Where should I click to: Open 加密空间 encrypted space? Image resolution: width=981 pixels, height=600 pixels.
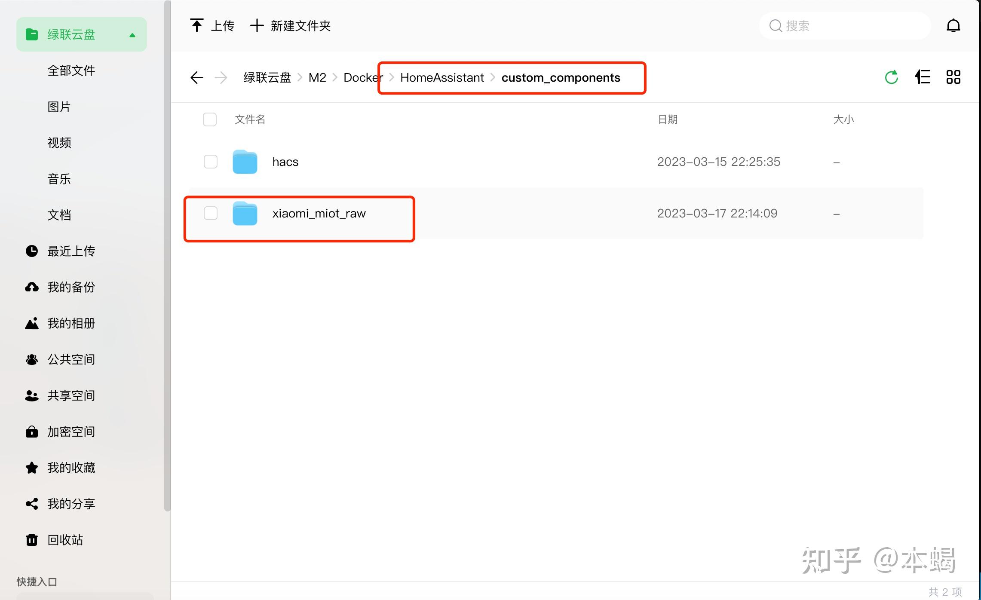[71, 432]
